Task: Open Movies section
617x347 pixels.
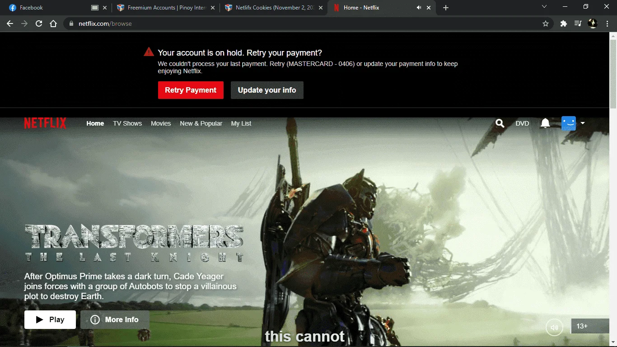Action: tap(161, 123)
